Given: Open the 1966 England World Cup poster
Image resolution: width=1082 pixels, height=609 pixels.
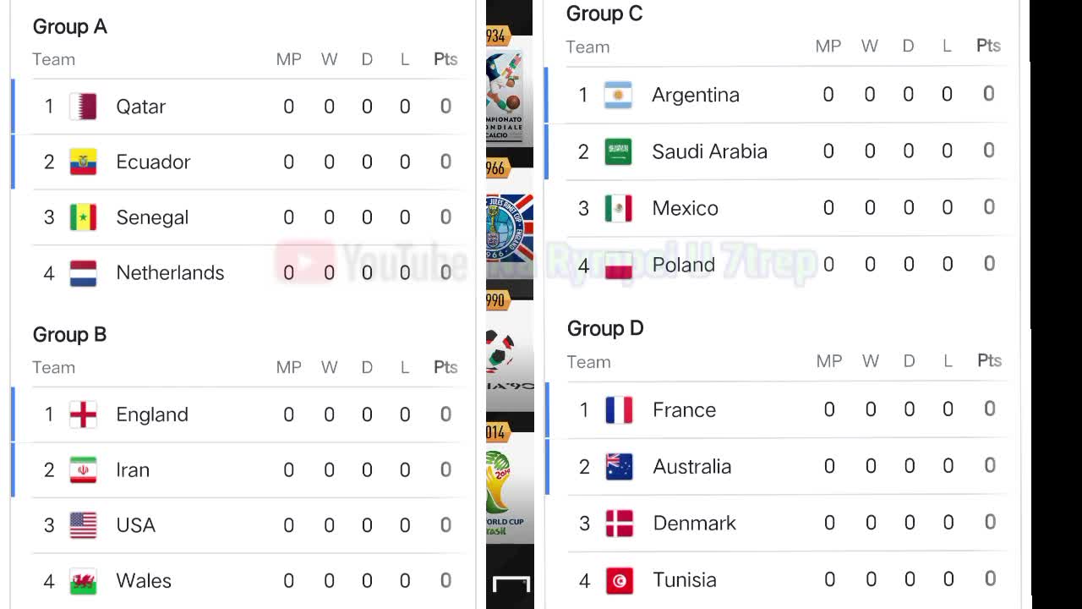Looking at the screenshot, I should (509, 228).
